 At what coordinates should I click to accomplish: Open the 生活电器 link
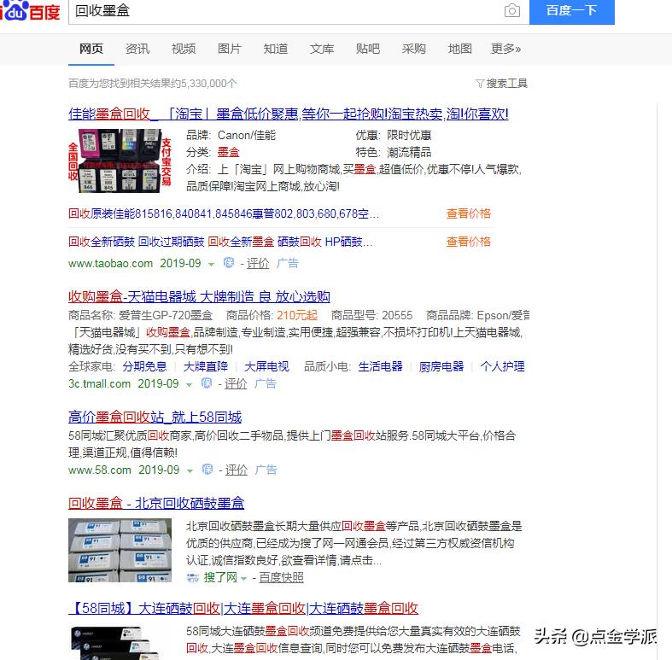[x=381, y=366]
